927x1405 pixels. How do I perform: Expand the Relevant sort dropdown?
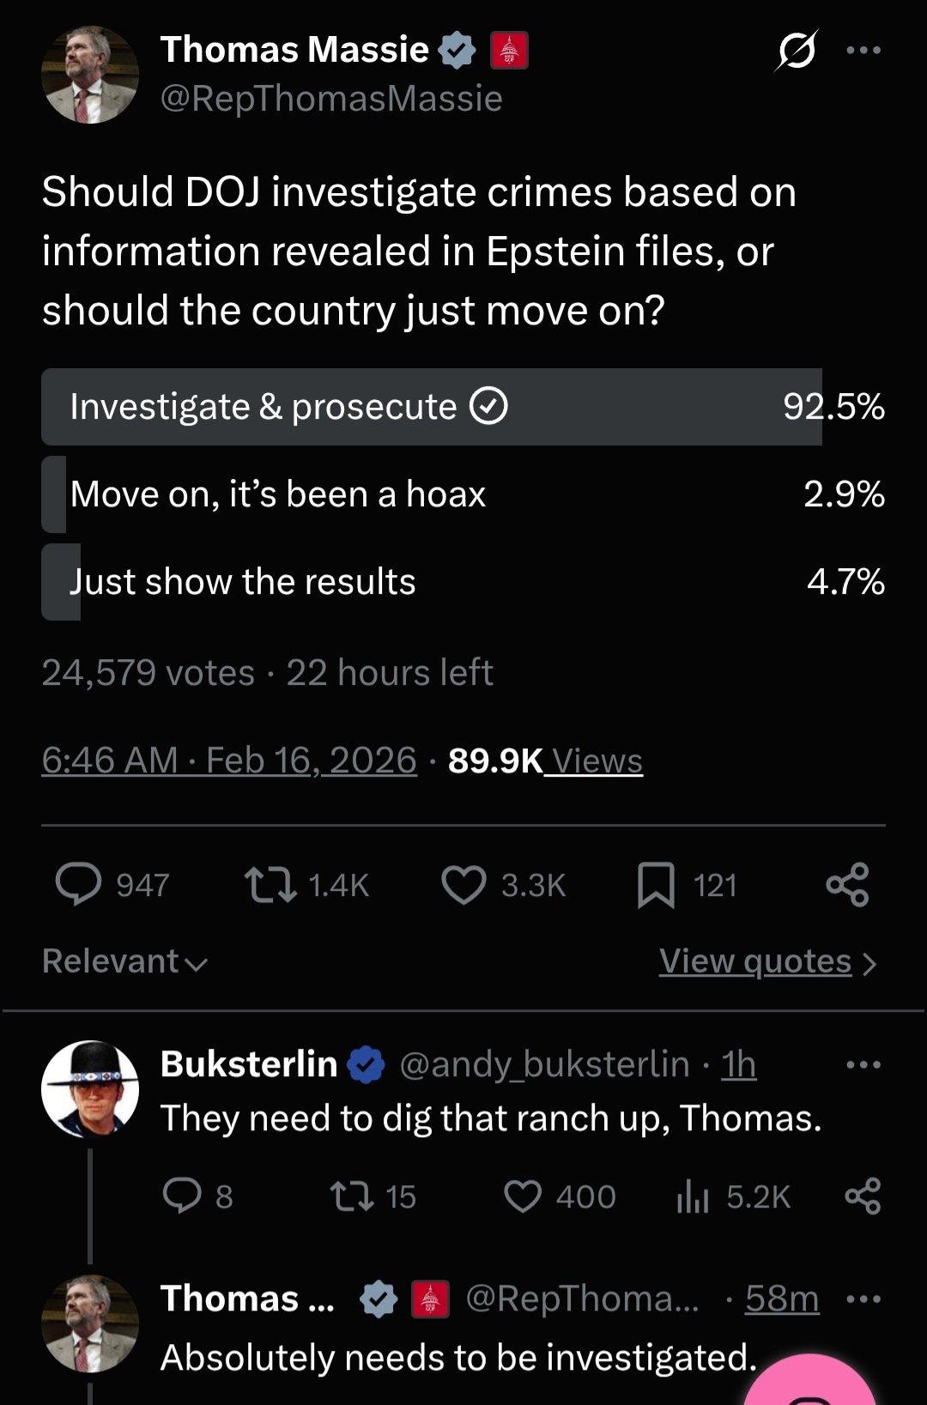click(125, 962)
